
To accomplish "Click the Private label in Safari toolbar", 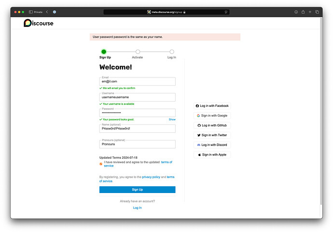I will point(38,12).
